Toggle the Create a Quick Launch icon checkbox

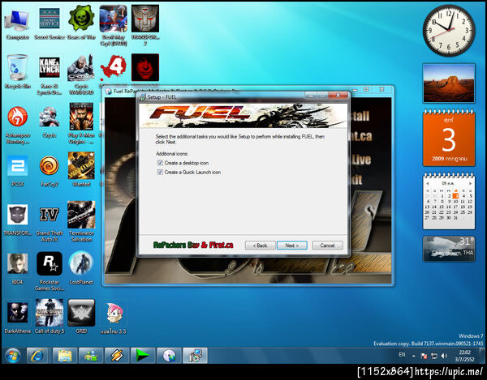(x=160, y=172)
